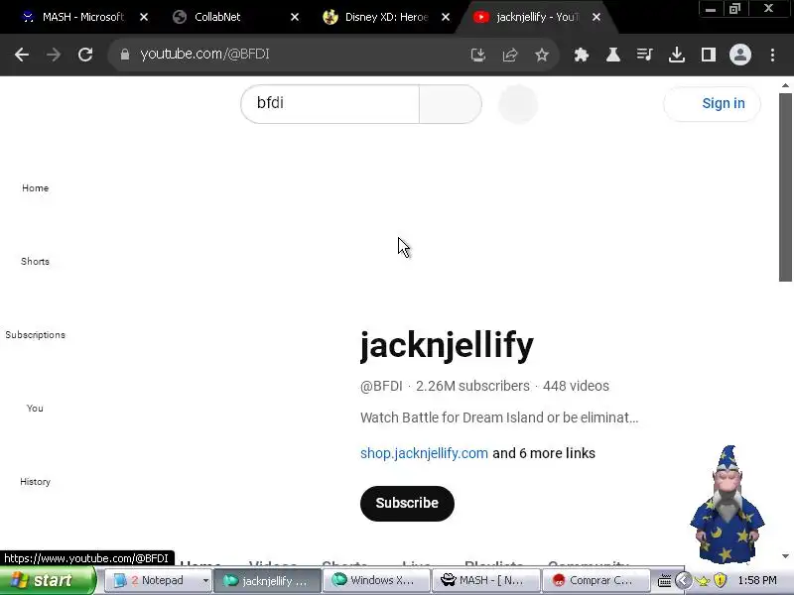Click the Merlin wizard assistant character
794x595 pixels.
(728, 505)
